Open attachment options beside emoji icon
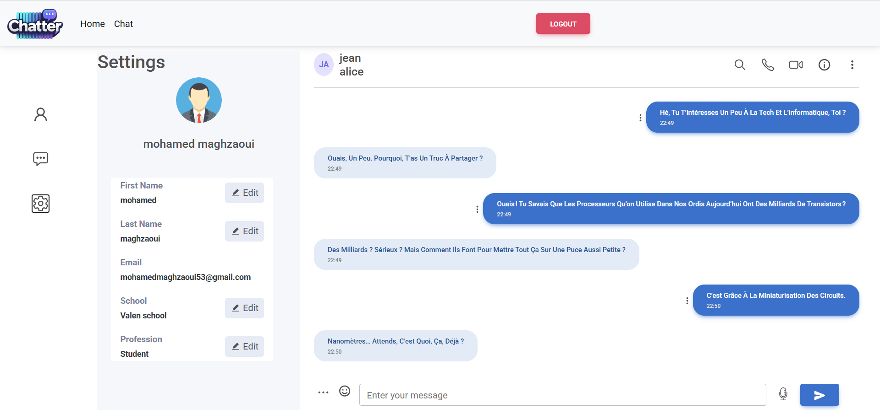Viewport: 880px width, 414px height. pos(323,392)
